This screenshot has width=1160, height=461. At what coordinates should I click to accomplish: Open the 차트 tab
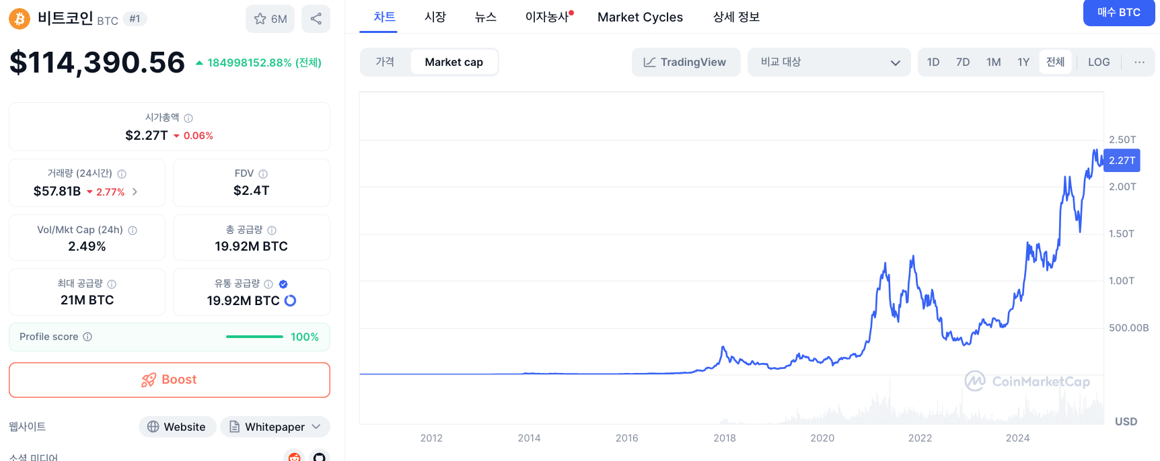tap(384, 17)
